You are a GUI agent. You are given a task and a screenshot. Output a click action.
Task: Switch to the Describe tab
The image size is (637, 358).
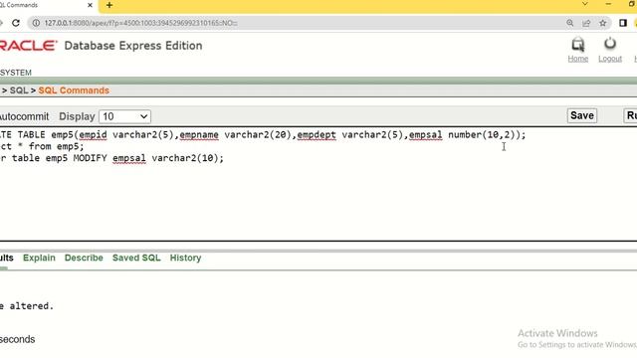pos(84,258)
